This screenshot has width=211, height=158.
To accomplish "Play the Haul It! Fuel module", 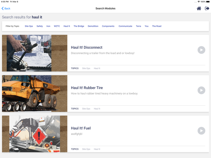I will coord(201,131).
